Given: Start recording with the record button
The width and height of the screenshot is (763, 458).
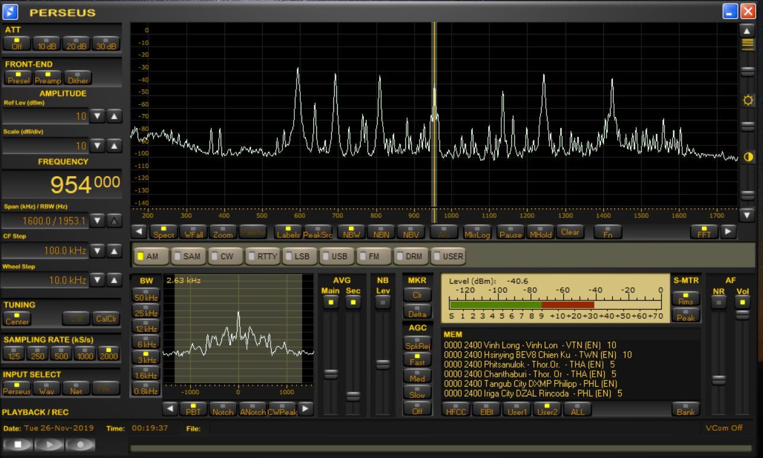Looking at the screenshot, I should pyautogui.click(x=80, y=444).
